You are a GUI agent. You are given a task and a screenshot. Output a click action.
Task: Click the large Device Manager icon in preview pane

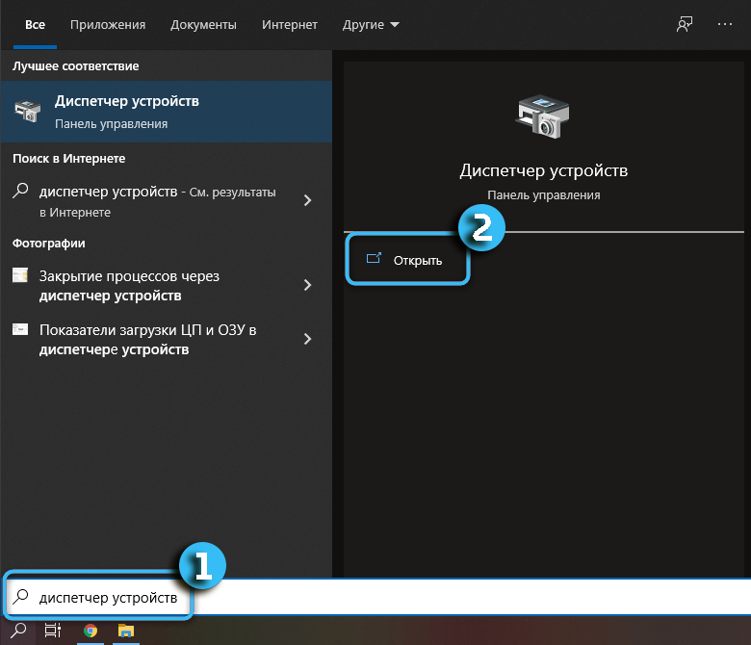(543, 117)
